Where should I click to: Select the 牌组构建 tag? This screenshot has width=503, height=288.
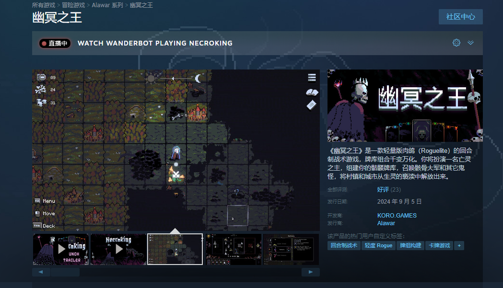tap(410, 245)
